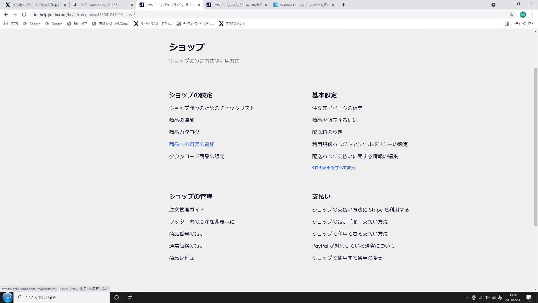Expand hidden system tray icons
The image size is (538, 303).
[x=467, y=297]
